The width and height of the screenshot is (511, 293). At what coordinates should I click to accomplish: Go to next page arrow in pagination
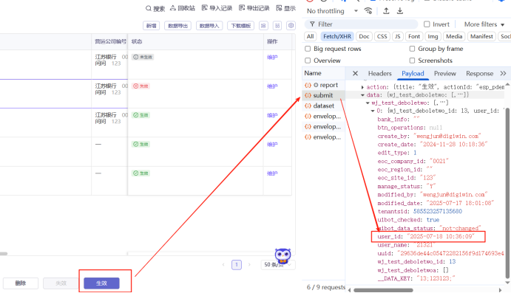249,265
